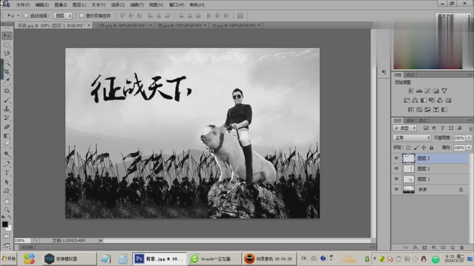Select the Path Selection arrow tool
Viewport: 474px width, 266px height.
[x=7, y=182]
